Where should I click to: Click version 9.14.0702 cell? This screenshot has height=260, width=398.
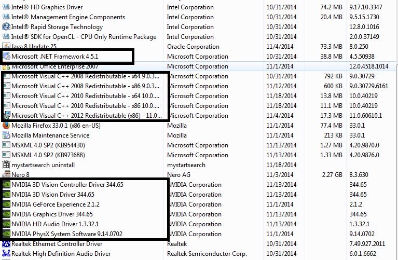[x=362, y=234]
